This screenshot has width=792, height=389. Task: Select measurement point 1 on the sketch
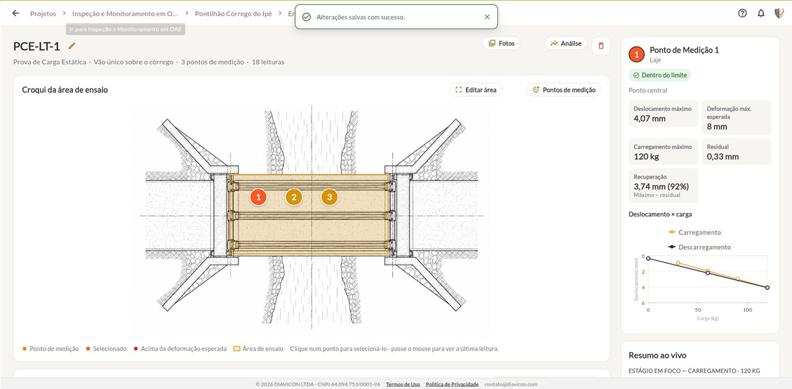tap(259, 197)
